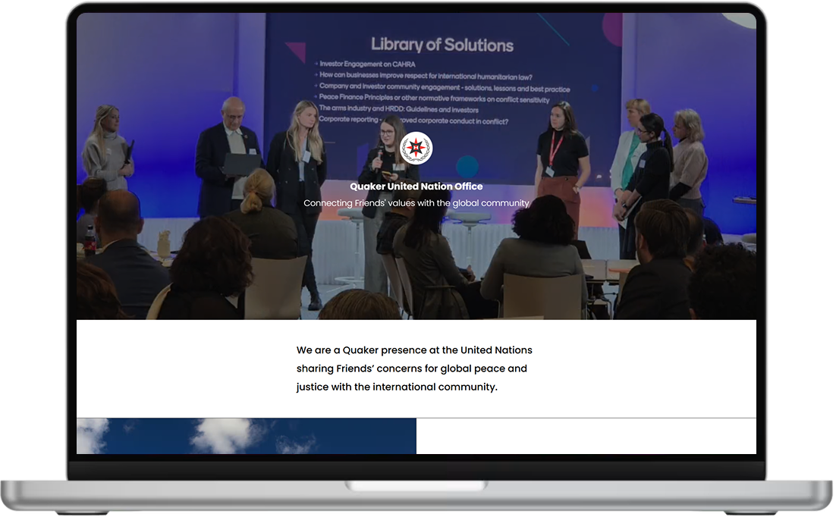Select the 'Library of Solutions' slide heading

pyautogui.click(x=442, y=45)
